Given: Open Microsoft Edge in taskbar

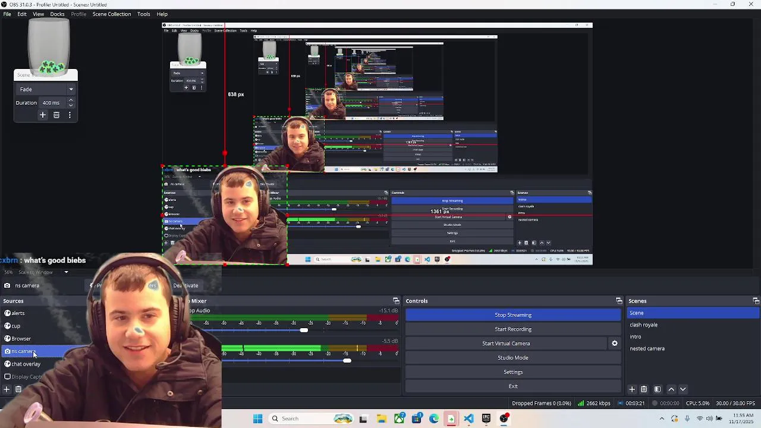Looking at the screenshot, I should point(434,418).
